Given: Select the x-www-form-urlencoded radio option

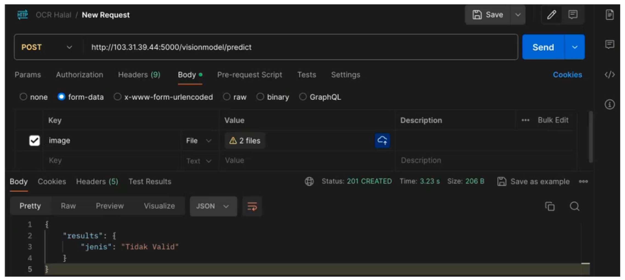Looking at the screenshot, I should (117, 97).
